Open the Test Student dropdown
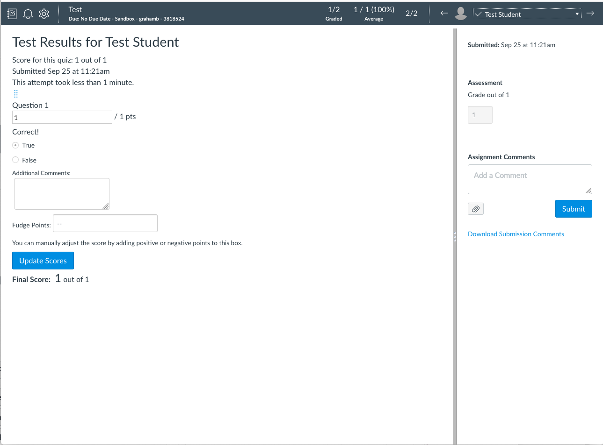 tap(527, 14)
